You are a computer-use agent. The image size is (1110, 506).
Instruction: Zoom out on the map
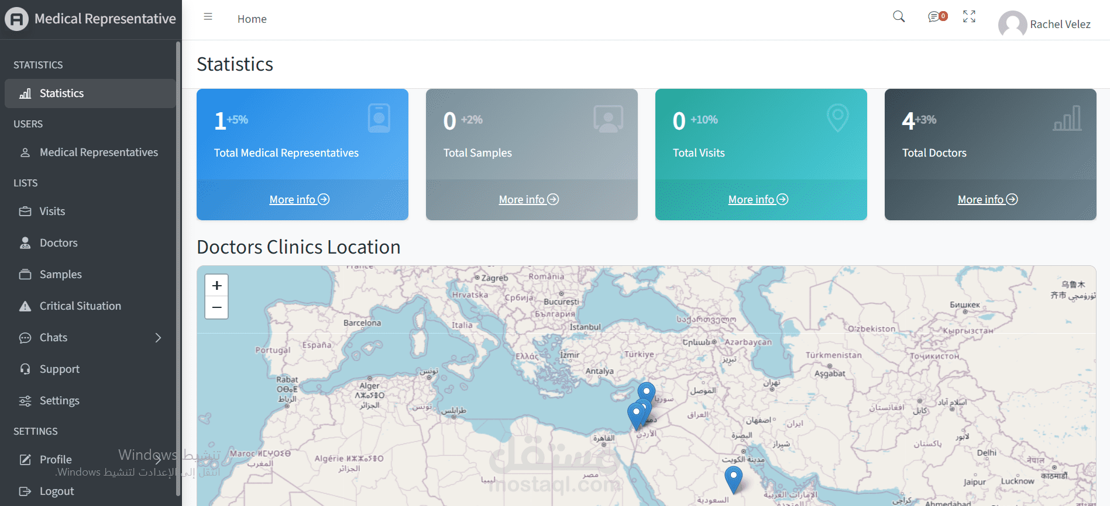(216, 307)
